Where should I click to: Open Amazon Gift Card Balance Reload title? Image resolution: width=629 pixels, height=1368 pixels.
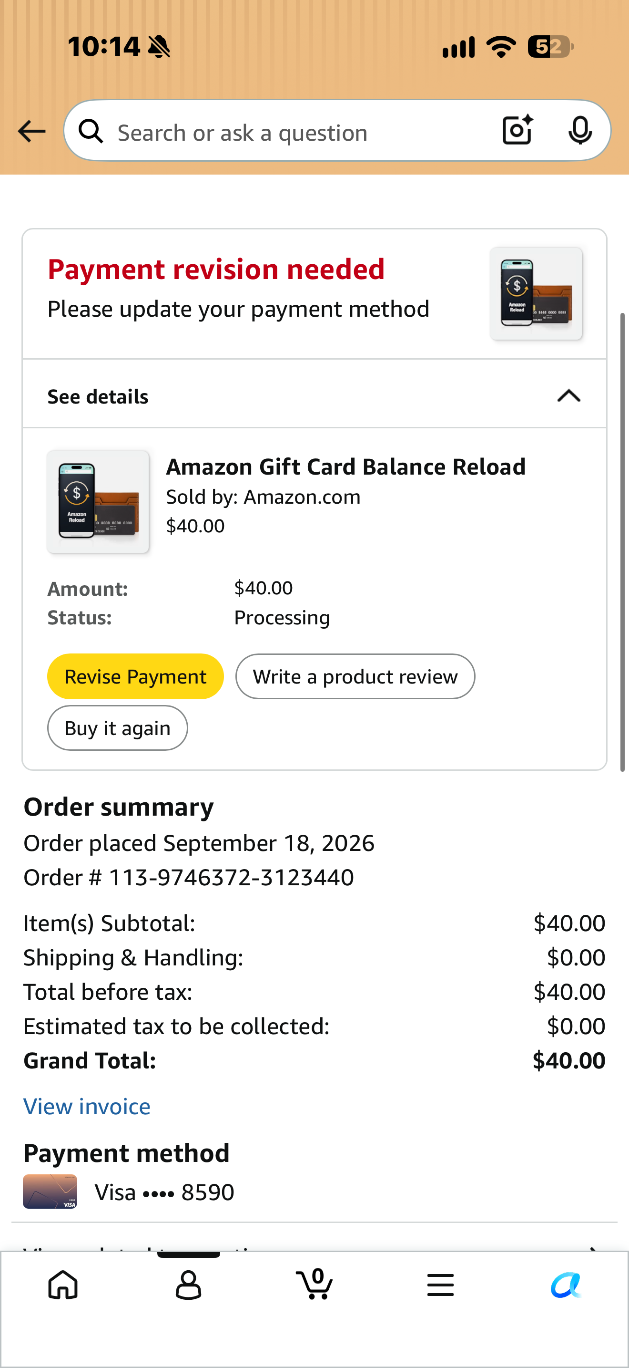click(x=346, y=467)
